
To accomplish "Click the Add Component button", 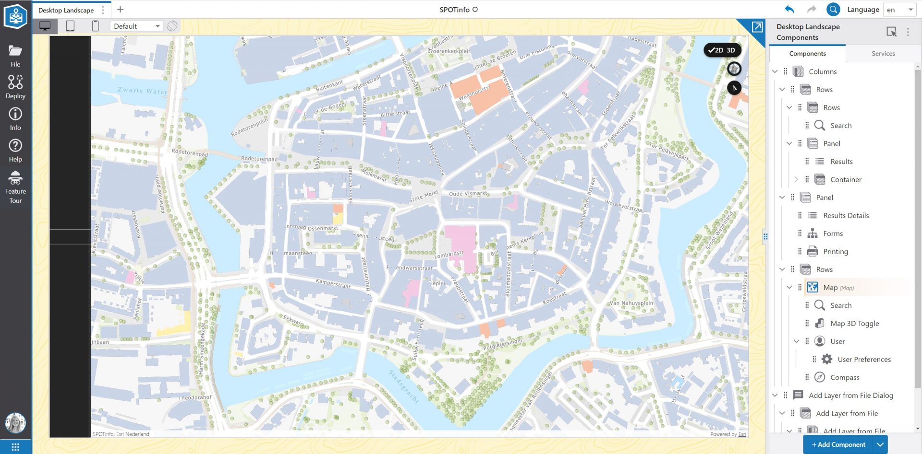I will coord(838,444).
